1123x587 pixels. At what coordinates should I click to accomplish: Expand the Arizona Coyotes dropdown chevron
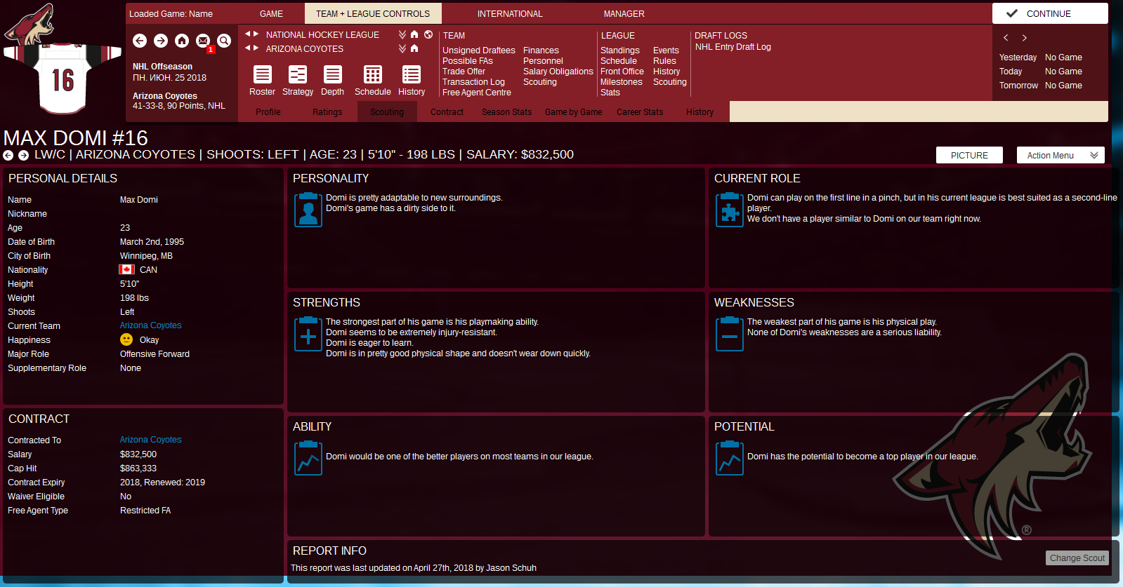pyautogui.click(x=402, y=48)
